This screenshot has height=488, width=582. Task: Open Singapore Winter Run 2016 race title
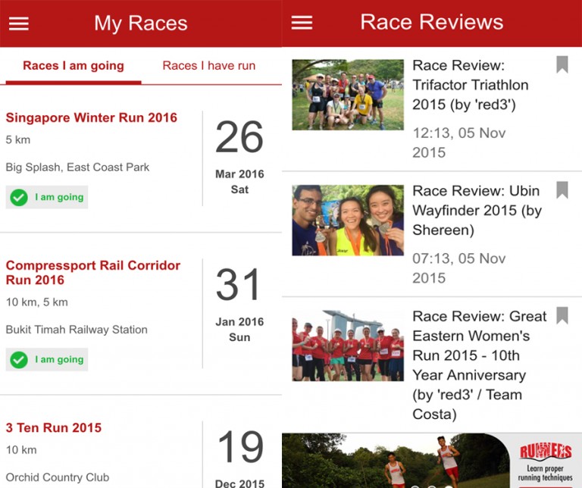[91, 117]
